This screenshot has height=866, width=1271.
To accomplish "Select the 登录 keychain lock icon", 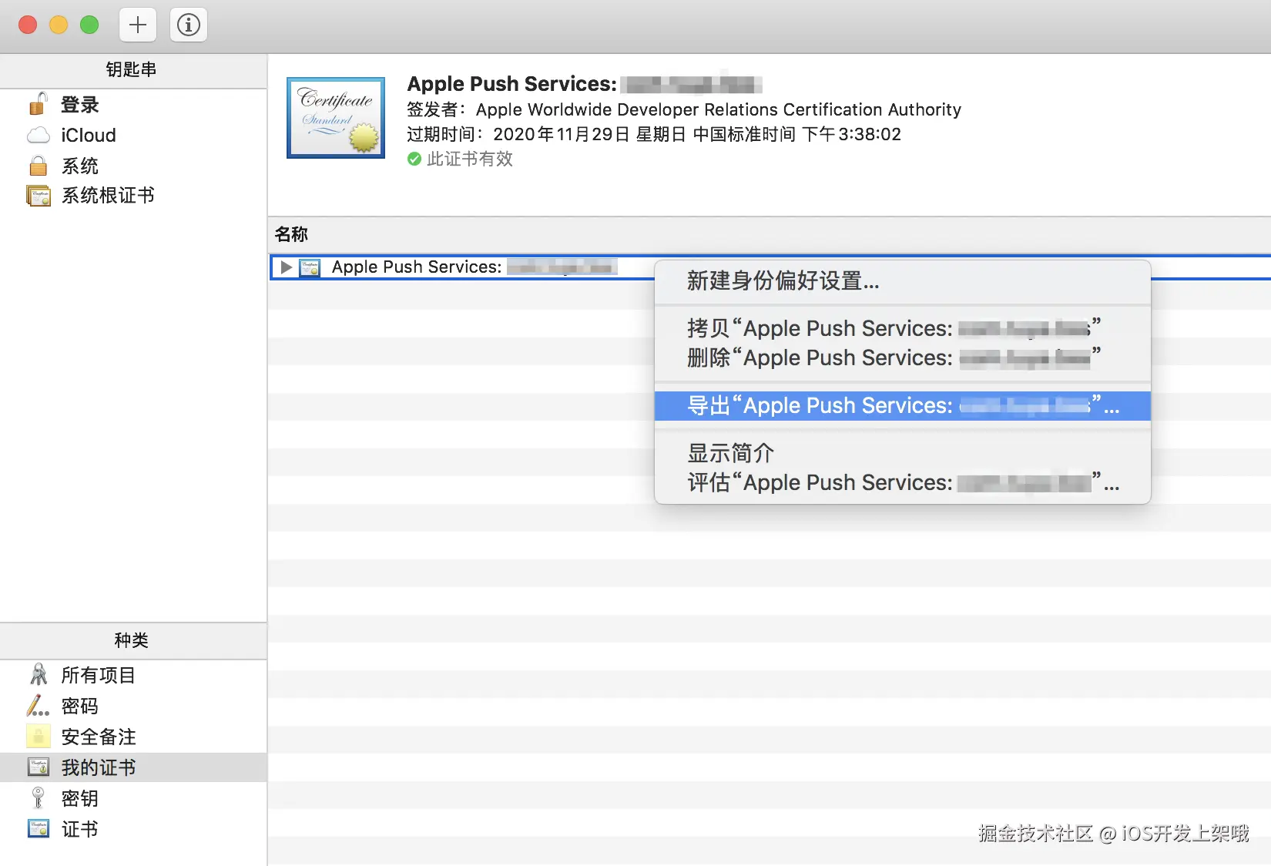I will click(x=38, y=104).
